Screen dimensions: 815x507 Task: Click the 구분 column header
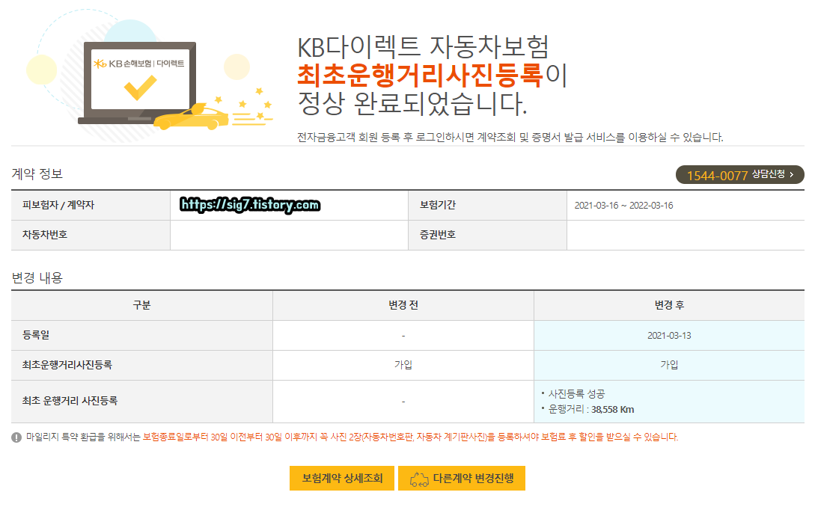141,305
